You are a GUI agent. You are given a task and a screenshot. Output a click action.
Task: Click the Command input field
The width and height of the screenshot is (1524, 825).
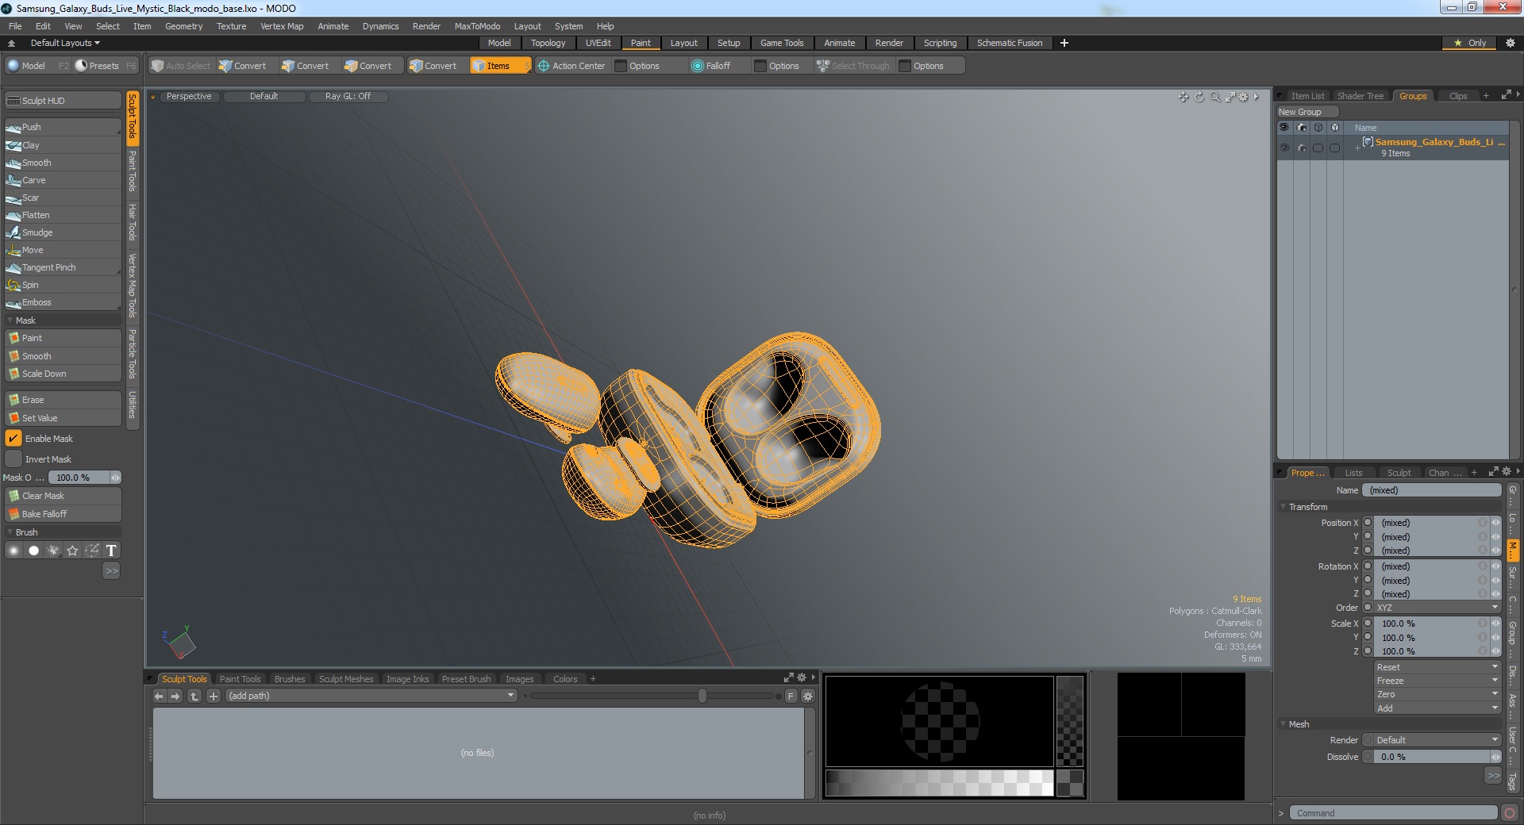1393,813
